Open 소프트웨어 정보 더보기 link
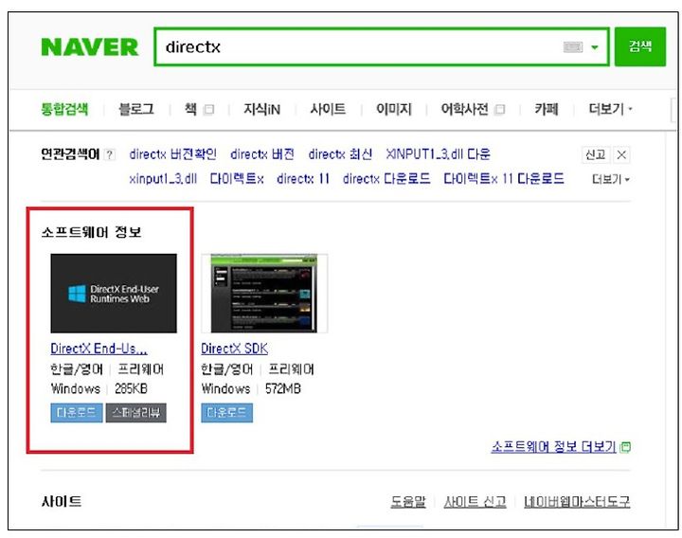Viewport: 682px width, 538px height. pyautogui.click(x=554, y=447)
